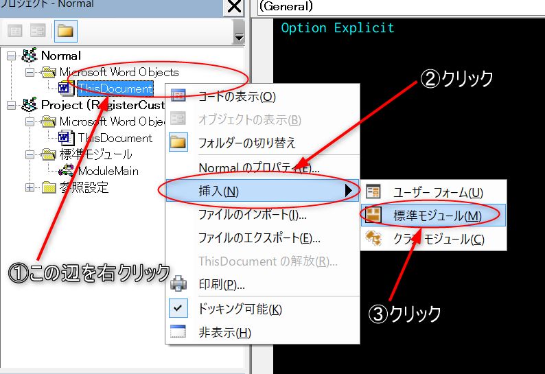545x374 pixels.
Task: Click the View Object toolbar icon
Action: tap(38, 31)
